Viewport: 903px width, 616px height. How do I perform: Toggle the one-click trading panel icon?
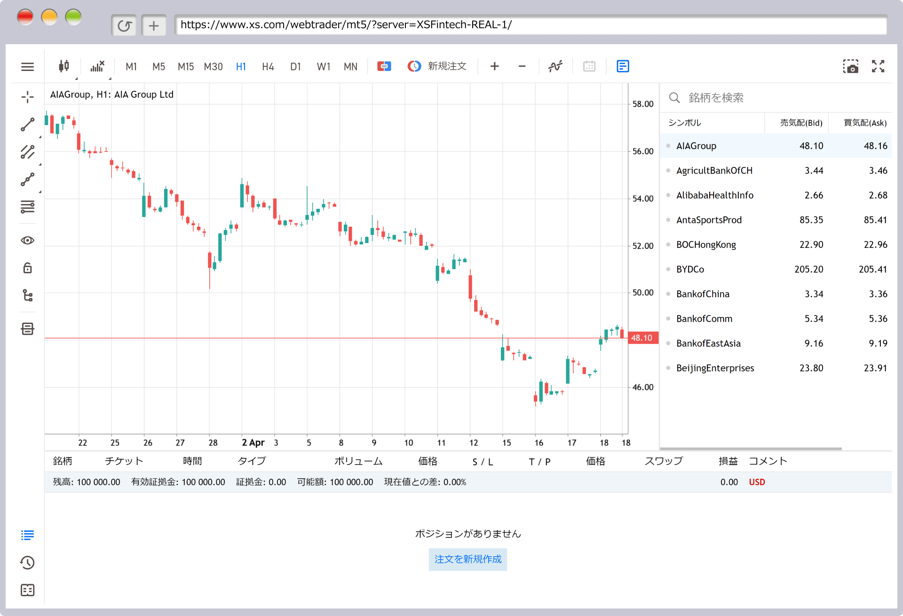click(x=384, y=66)
